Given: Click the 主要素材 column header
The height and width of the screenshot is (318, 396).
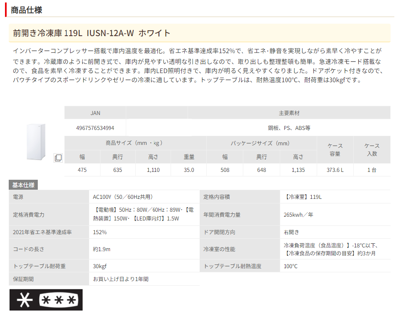Looking at the screenshot, I should pos(289,113).
